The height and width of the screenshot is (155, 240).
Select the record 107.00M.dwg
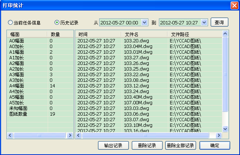[x=149, y=103]
